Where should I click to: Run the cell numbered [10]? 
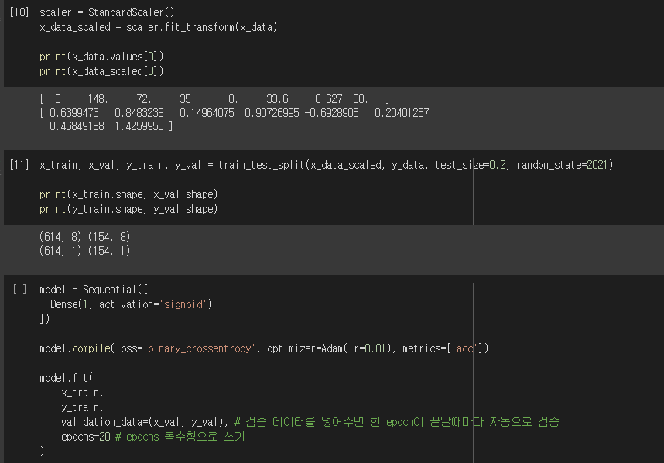click(19, 12)
